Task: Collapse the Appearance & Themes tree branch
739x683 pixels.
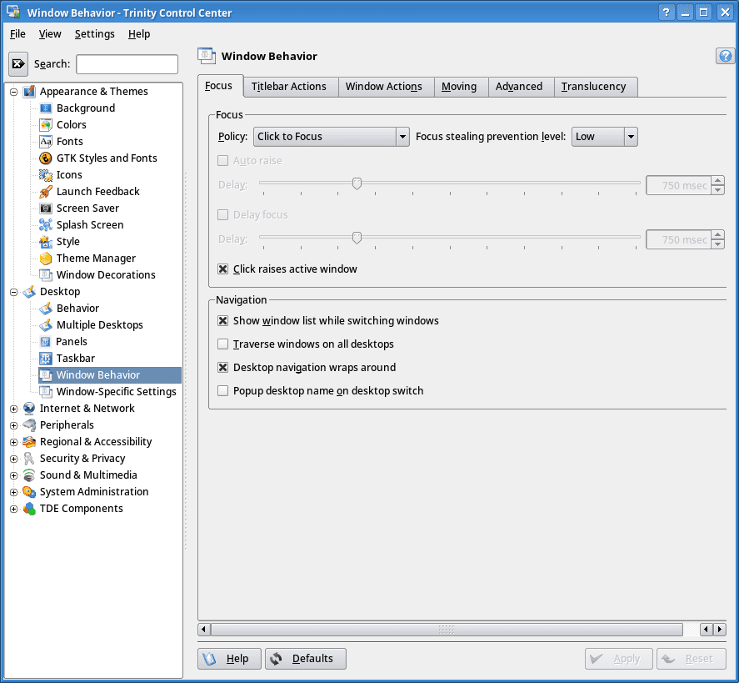Action: click(x=13, y=92)
